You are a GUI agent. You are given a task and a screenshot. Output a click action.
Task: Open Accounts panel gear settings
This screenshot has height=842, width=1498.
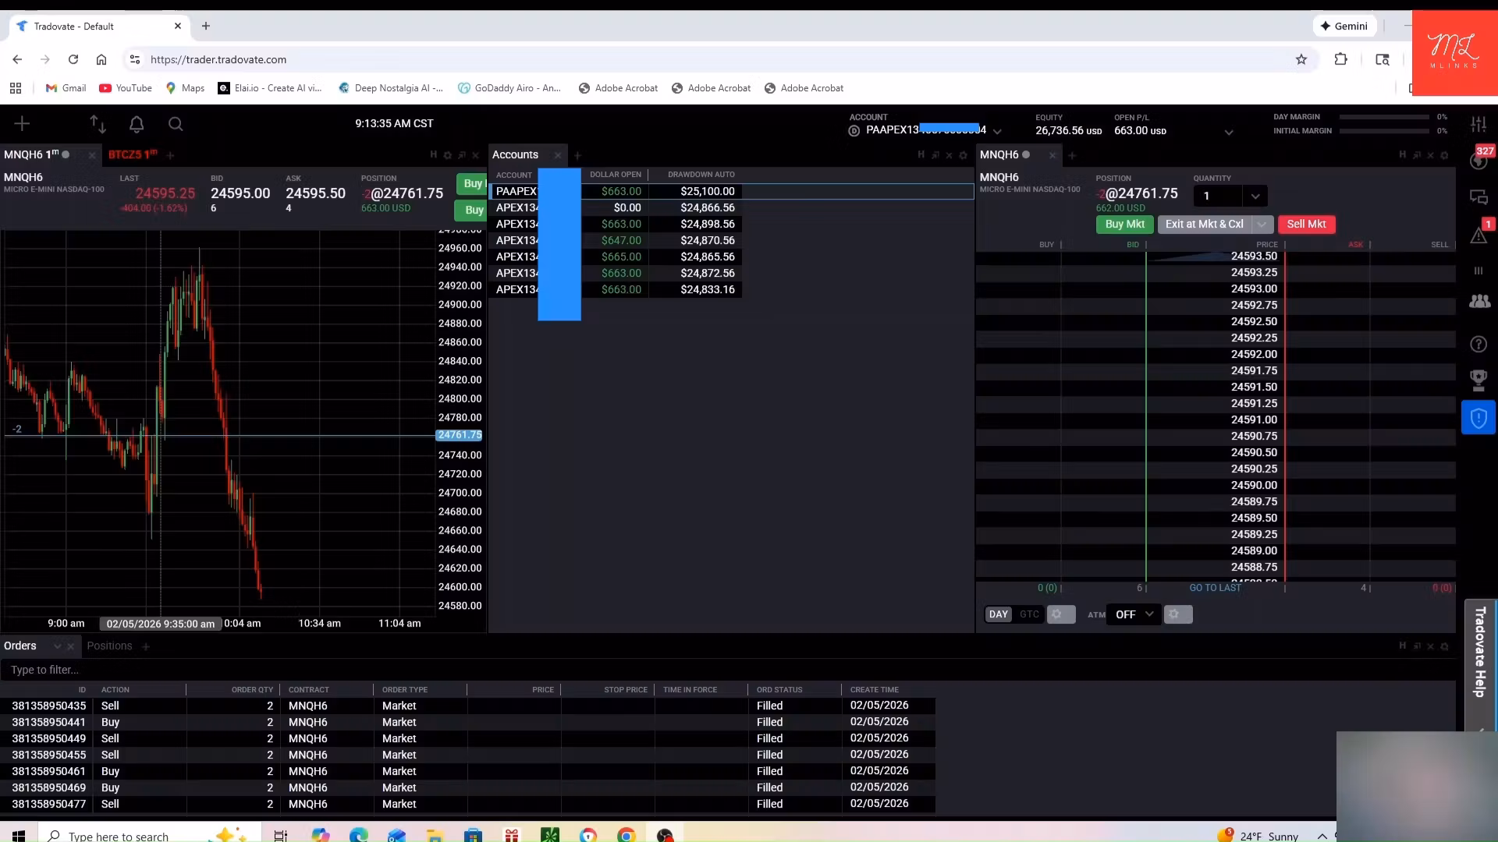pos(963,155)
